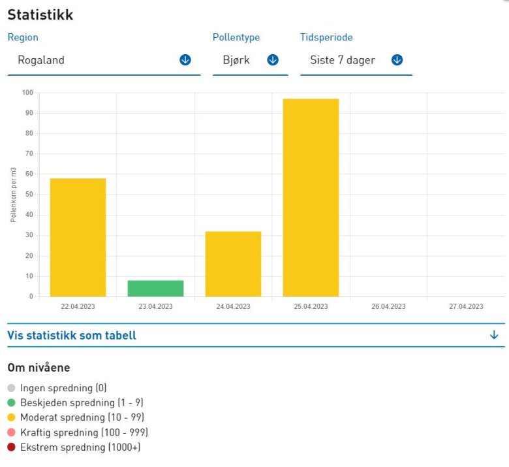Expand Vis statistikk som tabell
Viewport: 509px width, 467px height.
(72, 335)
